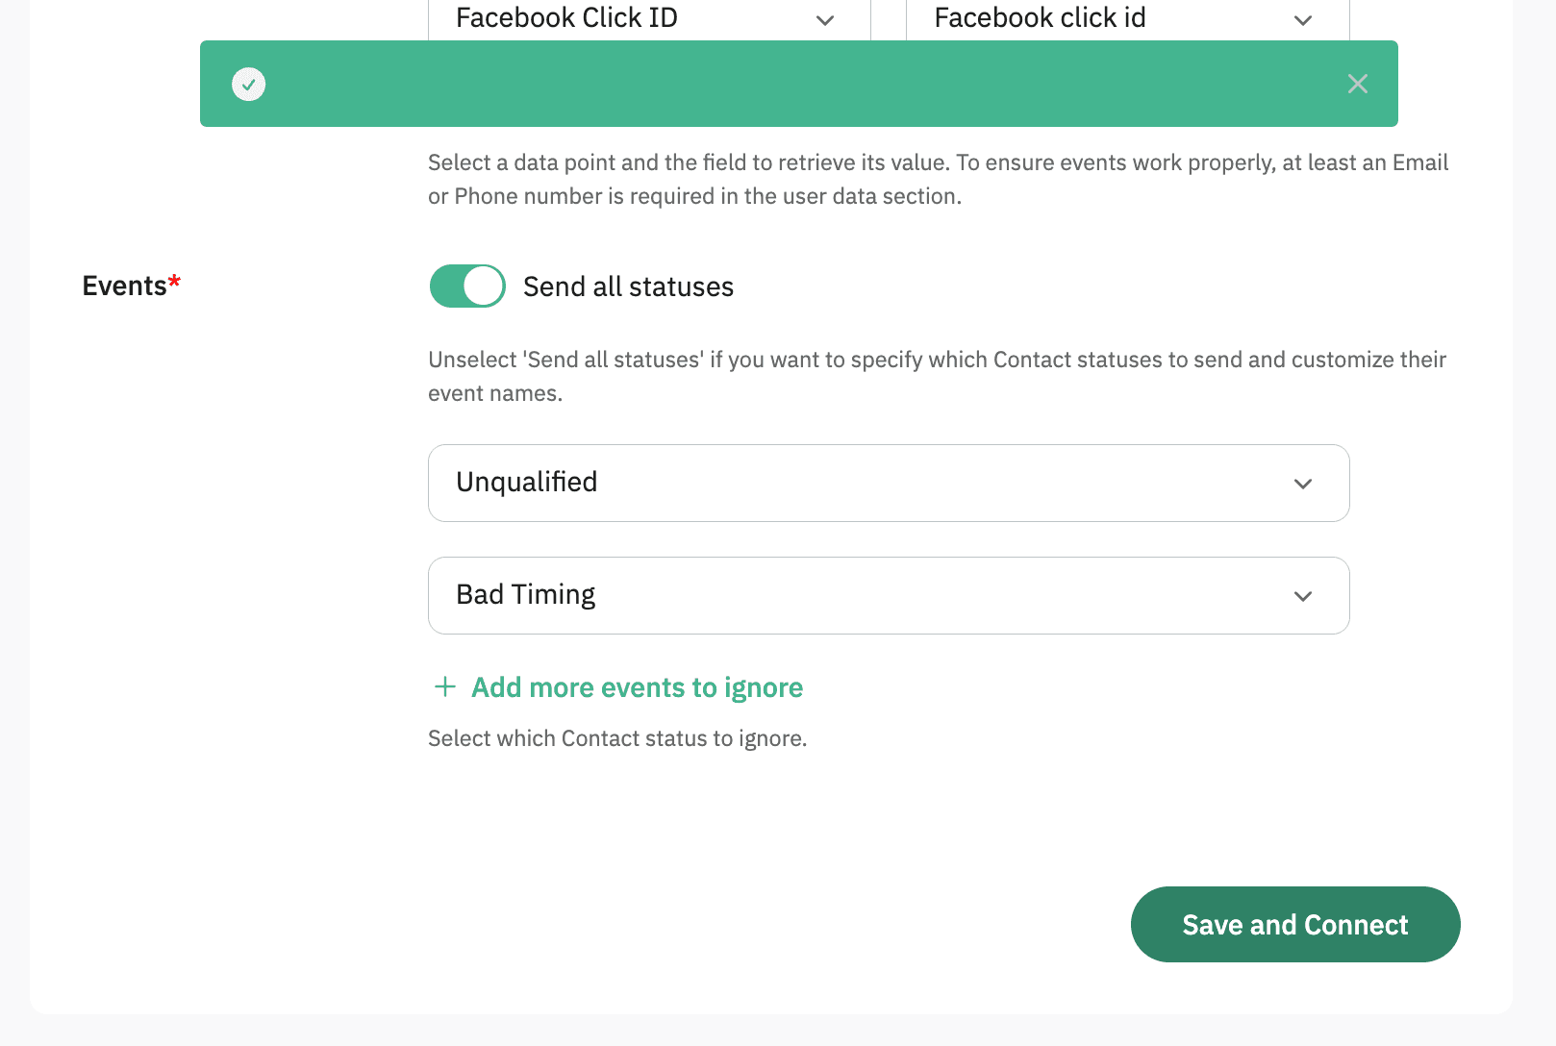The image size is (1556, 1046).
Task: Open the Facebook Click ID data point dropdown
Action: click(x=615, y=19)
